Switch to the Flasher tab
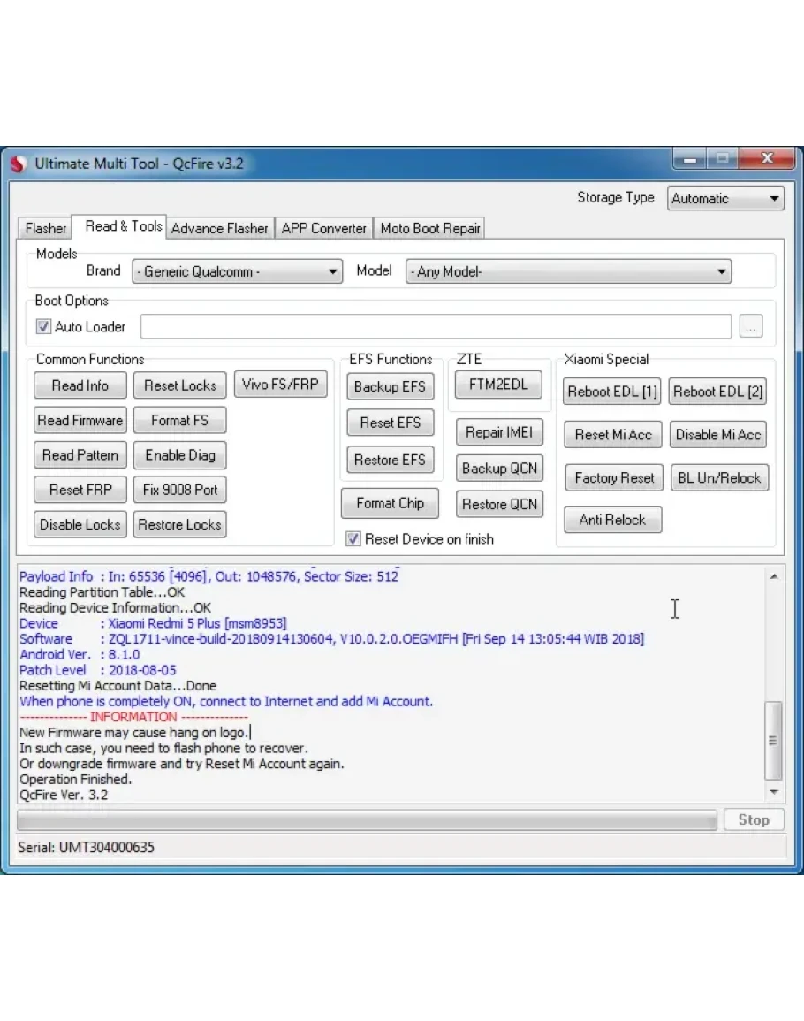 [45, 228]
